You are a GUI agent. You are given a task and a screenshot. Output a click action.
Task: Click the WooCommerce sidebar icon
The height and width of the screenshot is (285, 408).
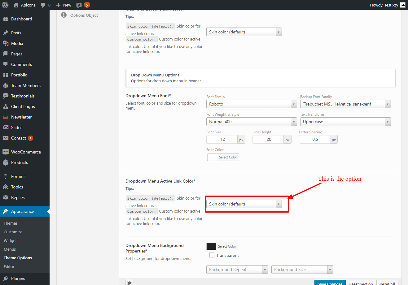coord(6,152)
